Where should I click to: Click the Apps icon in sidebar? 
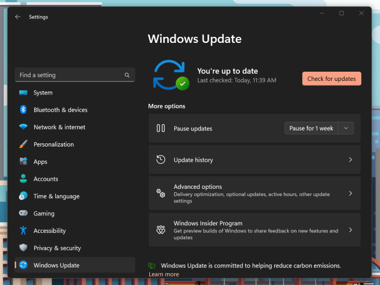(x=23, y=161)
